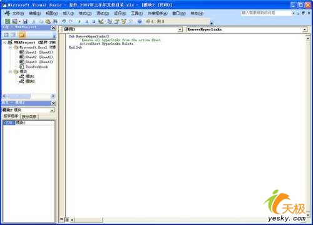
Task: Click the Project Explorer horizontal scrollbar
Action: click(x=29, y=96)
